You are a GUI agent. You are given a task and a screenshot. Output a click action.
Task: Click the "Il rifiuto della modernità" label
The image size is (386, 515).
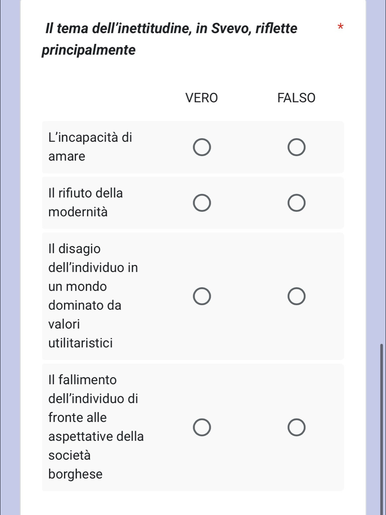point(85,203)
